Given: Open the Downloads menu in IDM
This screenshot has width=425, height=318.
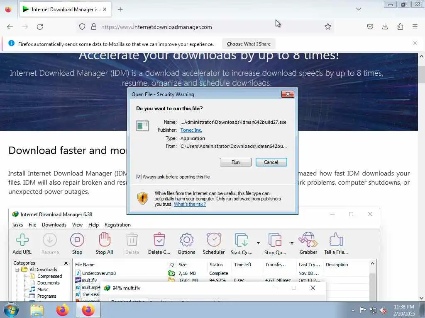Looking at the screenshot, I should click(x=54, y=225).
